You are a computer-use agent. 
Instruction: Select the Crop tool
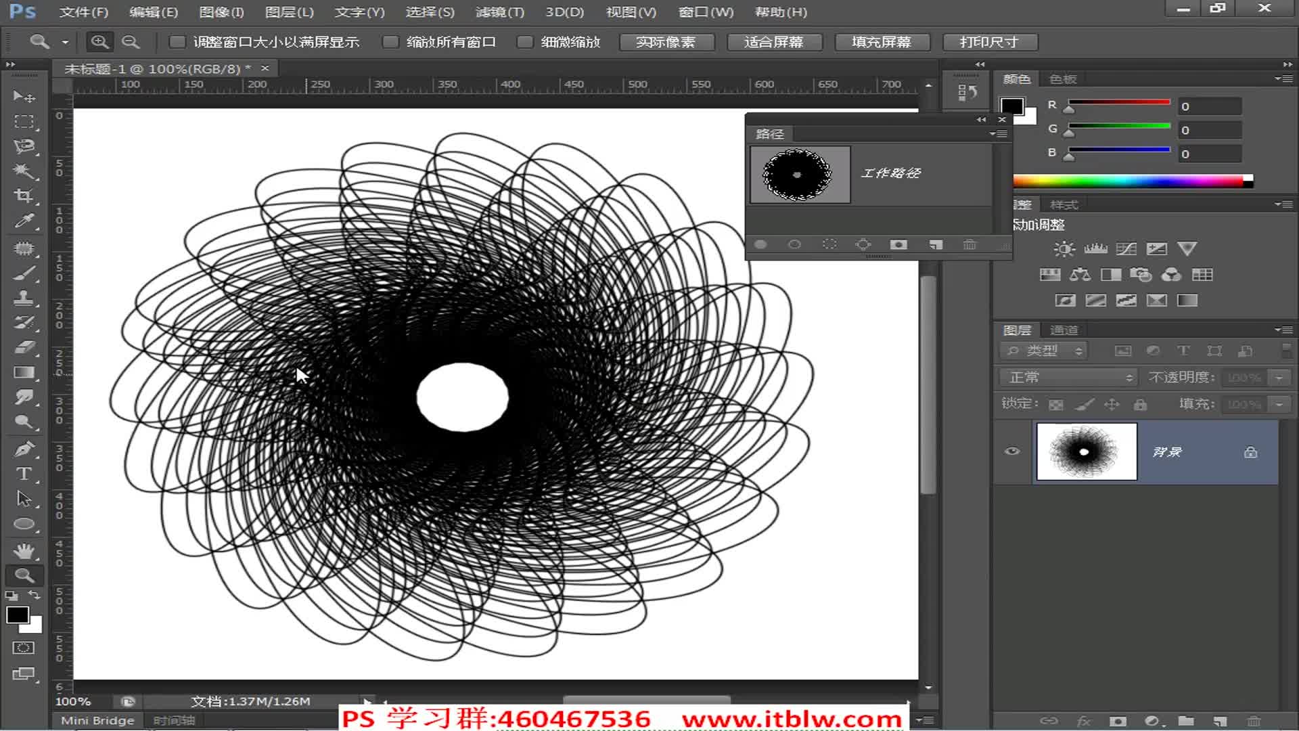[24, 196]
